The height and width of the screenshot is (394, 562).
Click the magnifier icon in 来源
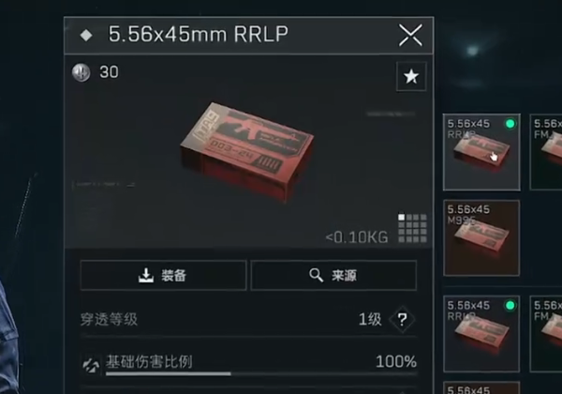[x=317, y=275]
